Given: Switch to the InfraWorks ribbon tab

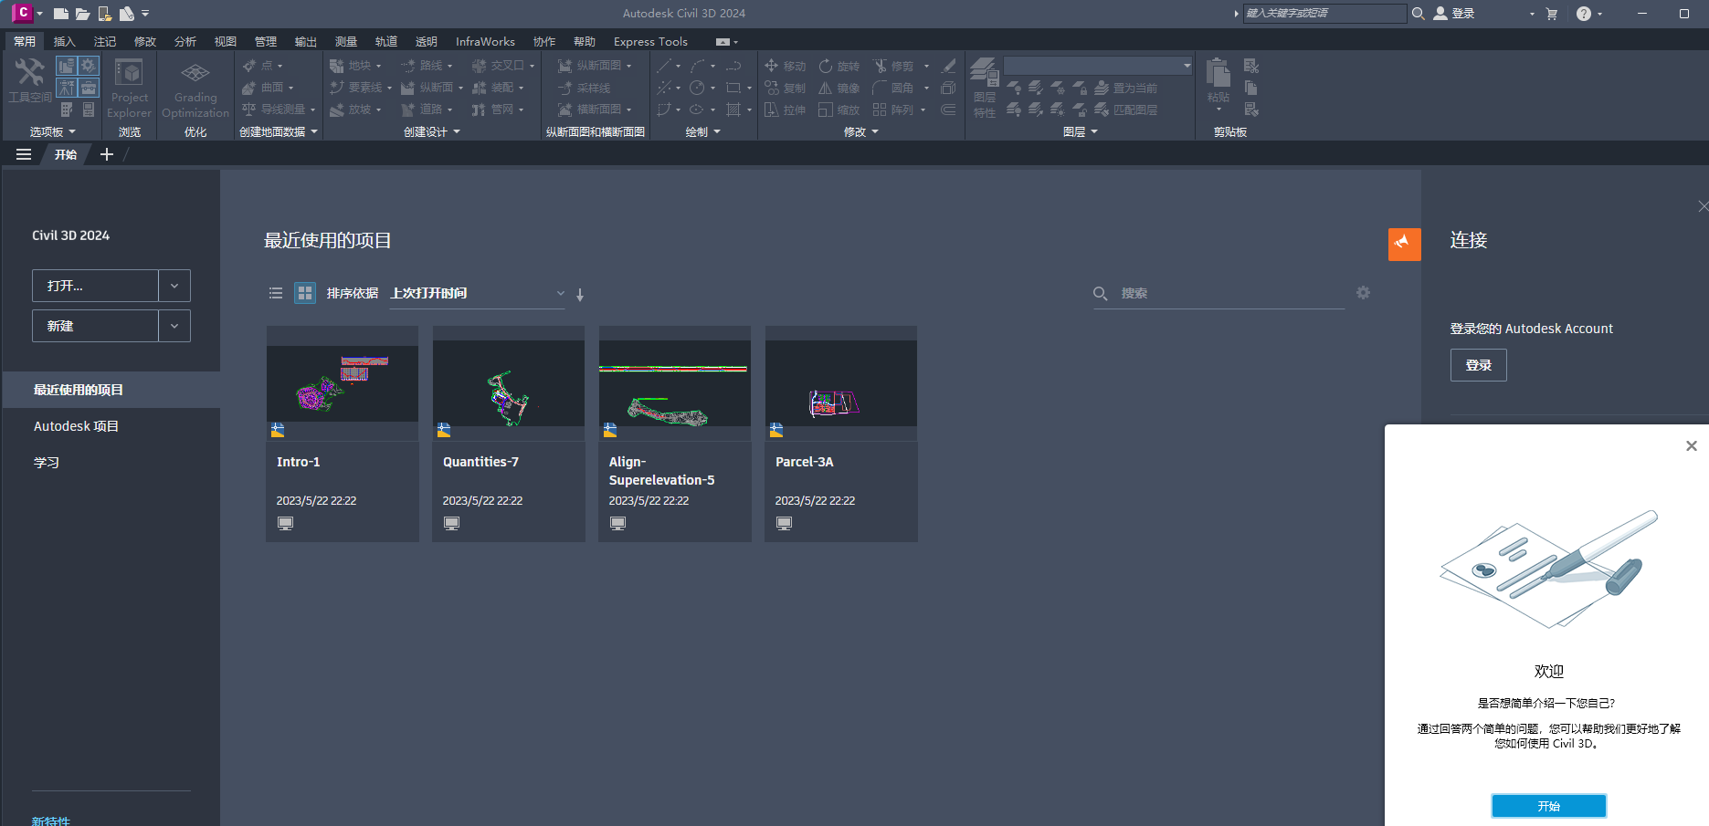Looking at the screenshot, I should coord(485,41).
